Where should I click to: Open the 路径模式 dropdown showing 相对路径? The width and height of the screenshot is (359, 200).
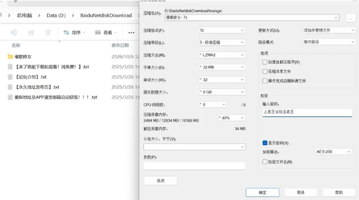coord(329,42)
